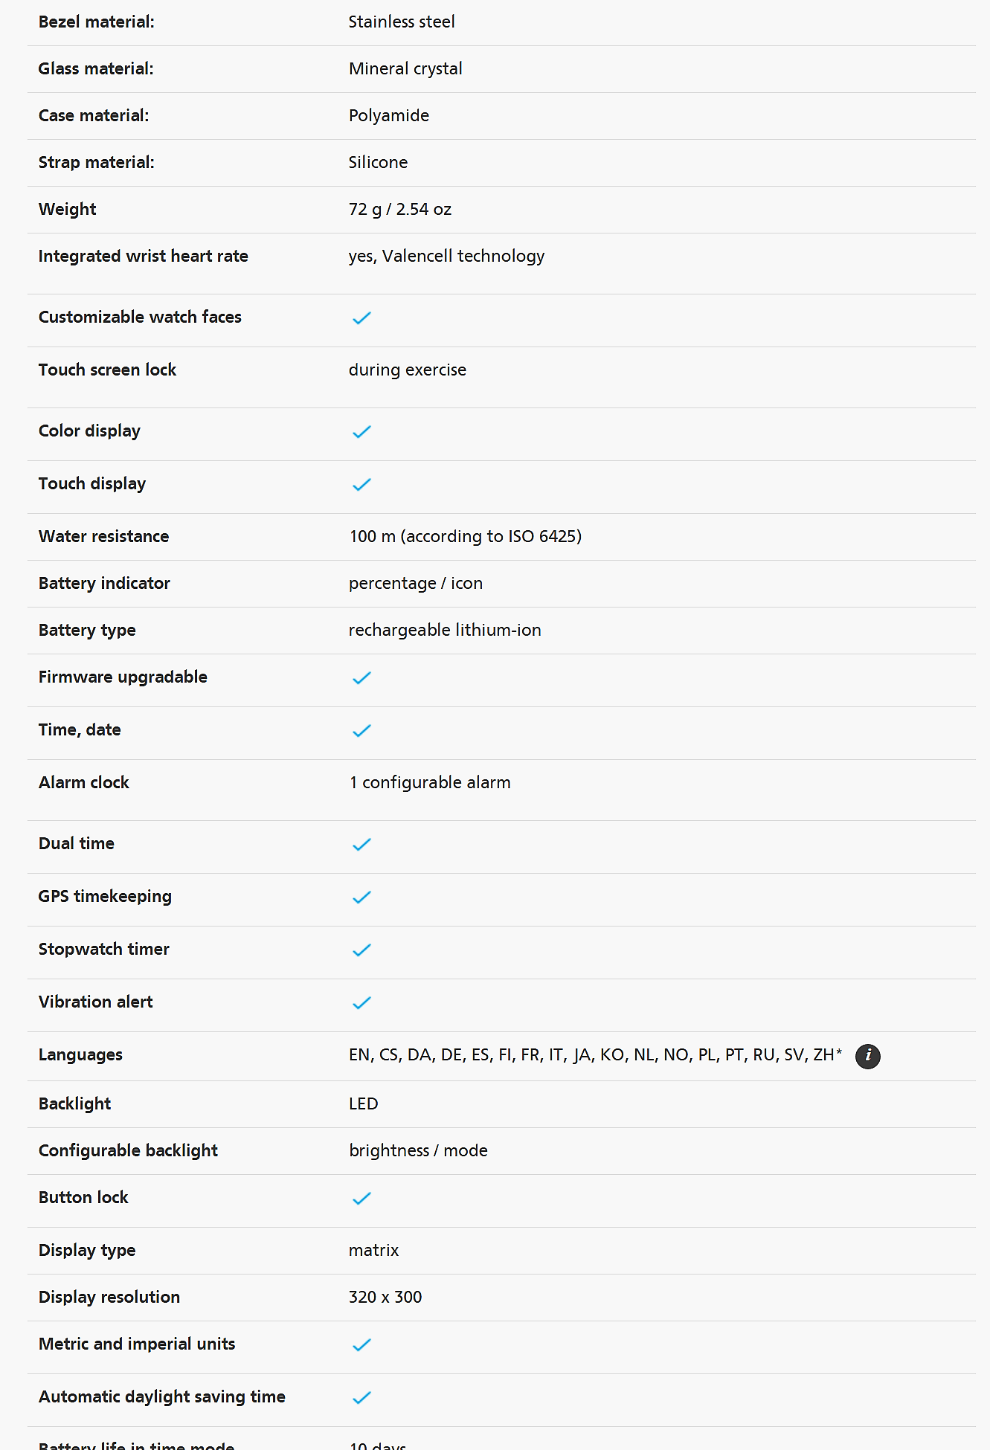This screenshot has height=1450, width=990.
Task: Click the GPS timekeeping checkmark
Action: click(361, 898)
